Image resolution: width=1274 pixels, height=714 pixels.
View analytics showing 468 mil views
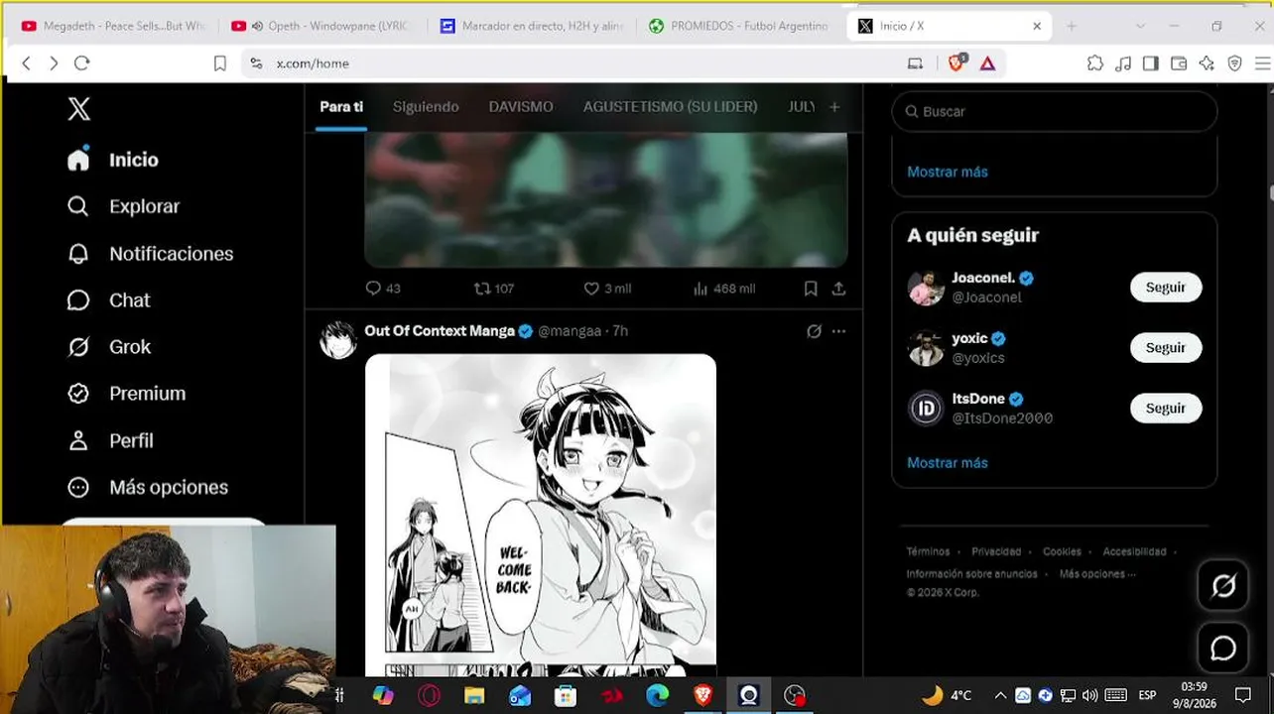click(x=723, y=289)
